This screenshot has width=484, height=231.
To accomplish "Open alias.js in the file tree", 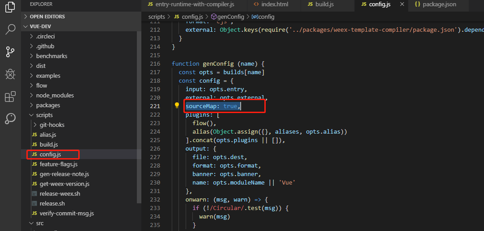I will coord(48,135).
